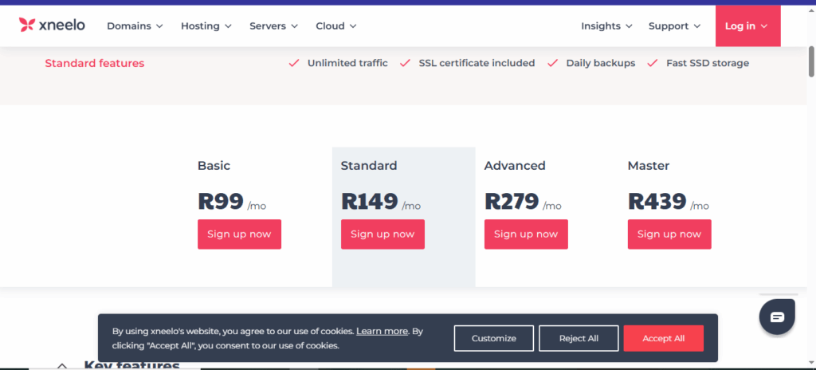
Task: Open the Insights menu
Action: (x=606, y=26)
